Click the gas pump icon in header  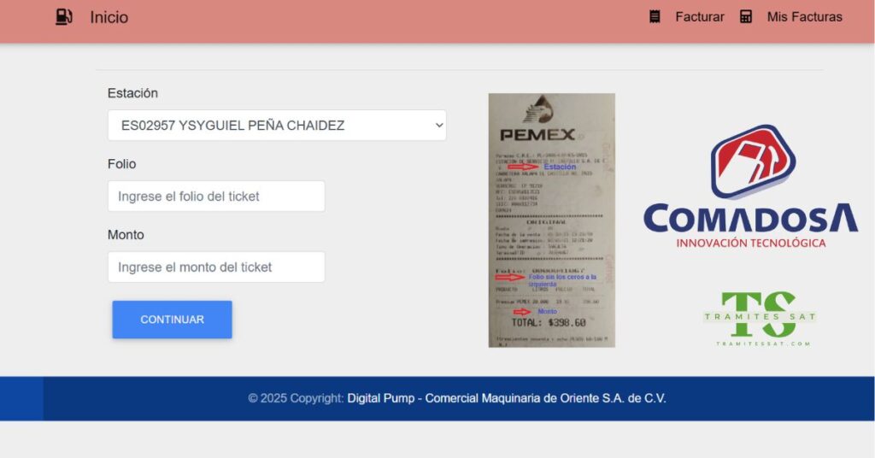pos(63,17)
